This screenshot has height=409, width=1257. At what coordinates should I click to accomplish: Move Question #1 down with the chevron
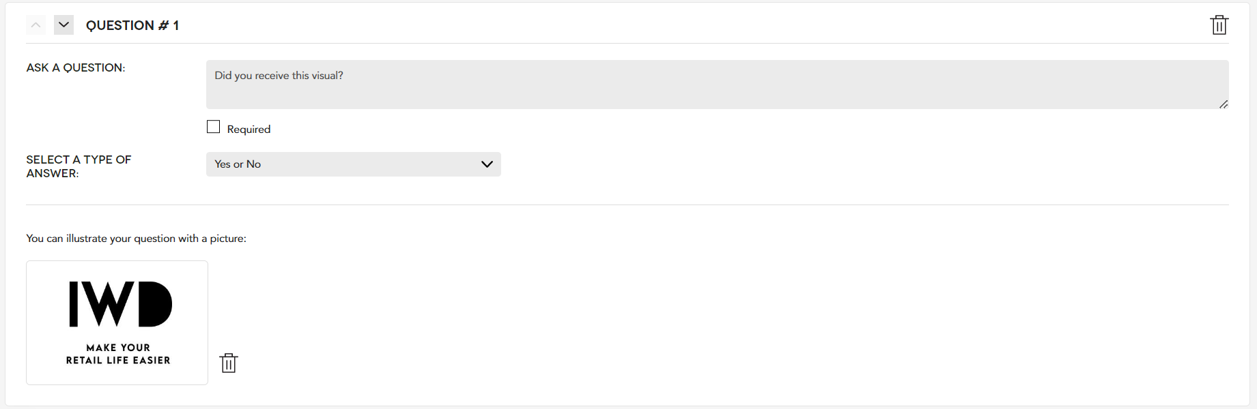click(x=63, y=25)
